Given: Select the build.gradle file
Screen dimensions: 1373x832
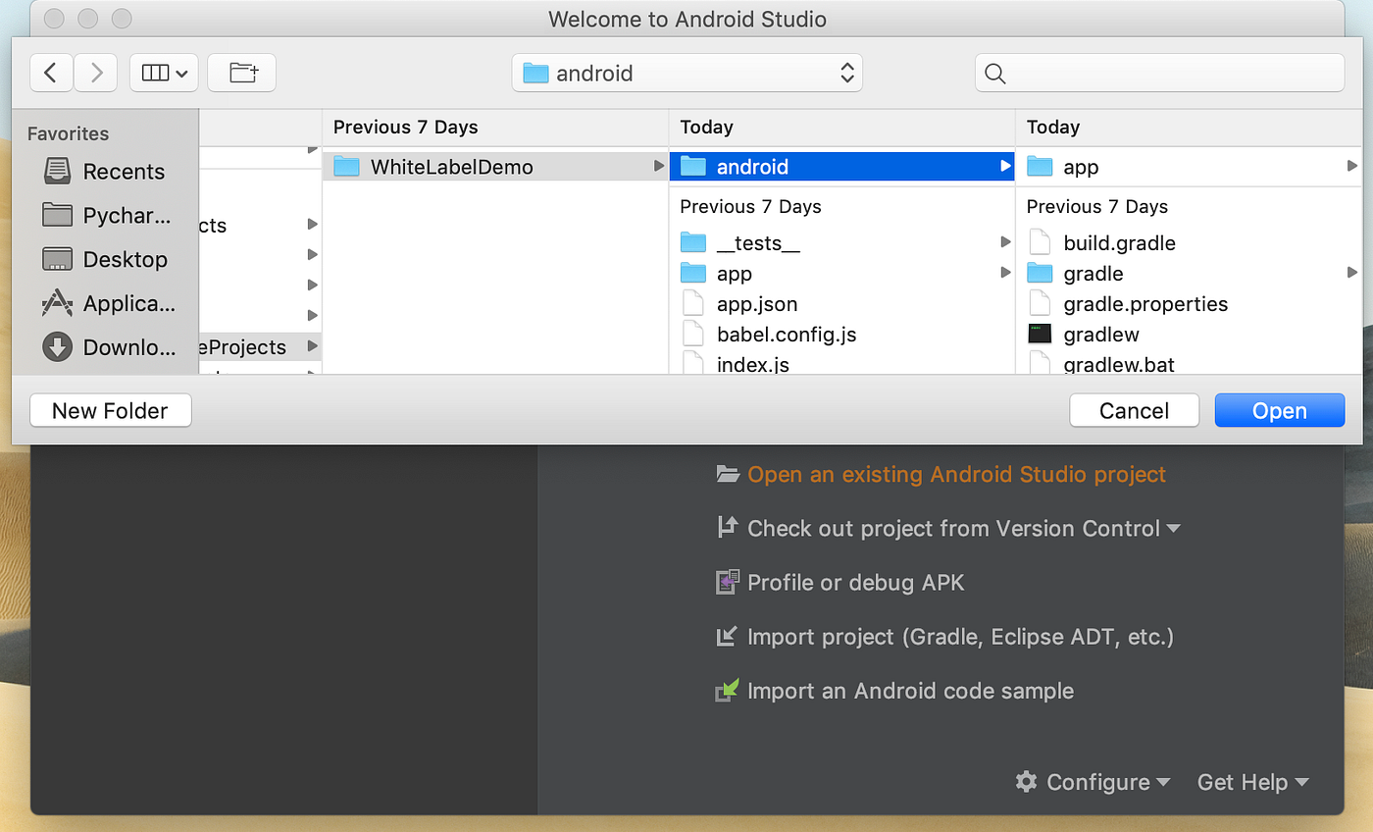Looking at the screenshot, I should [1189, 242].
